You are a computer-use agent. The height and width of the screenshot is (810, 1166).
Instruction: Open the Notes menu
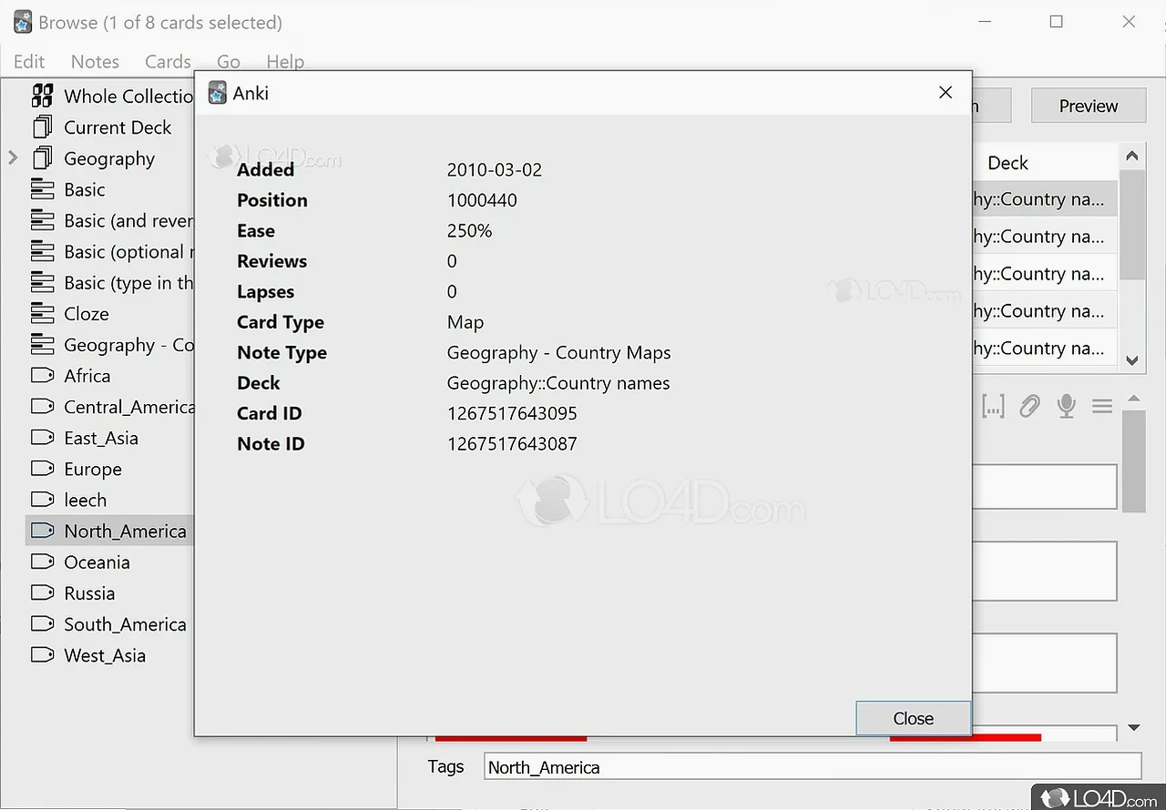[95, 61]
